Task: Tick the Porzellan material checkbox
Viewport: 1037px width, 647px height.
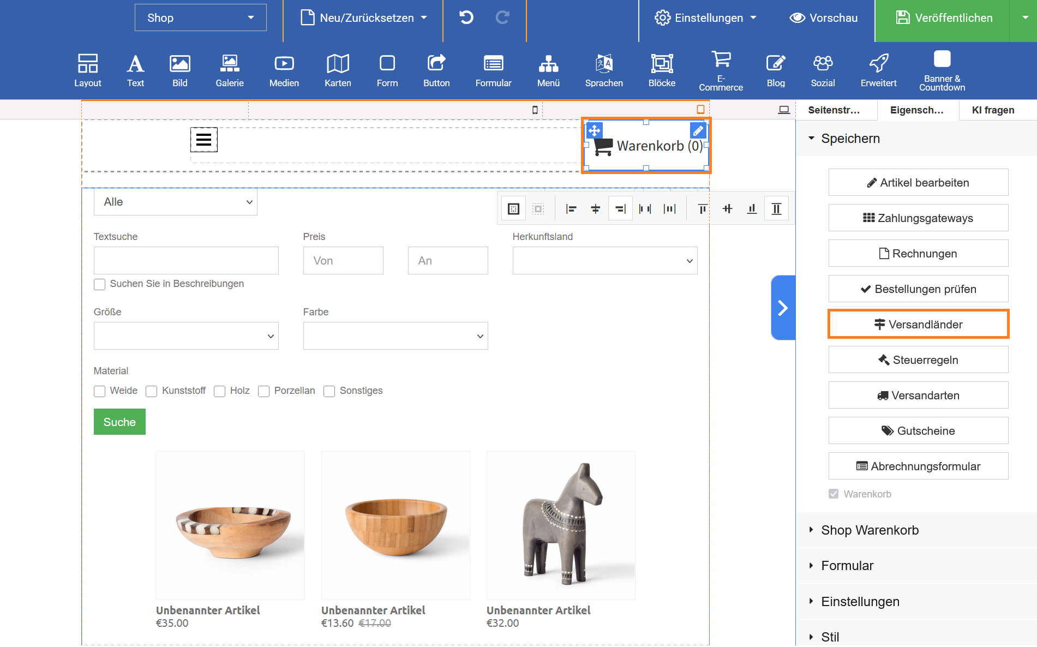Action: coord(264,391)
